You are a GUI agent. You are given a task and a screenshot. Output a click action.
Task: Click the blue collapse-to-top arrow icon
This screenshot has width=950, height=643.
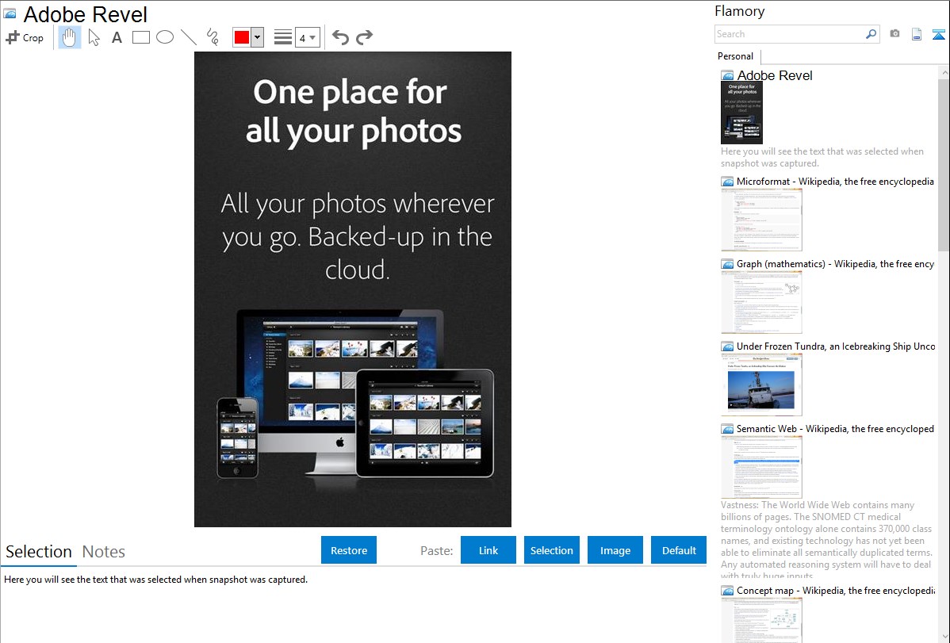tap(938, 34)
